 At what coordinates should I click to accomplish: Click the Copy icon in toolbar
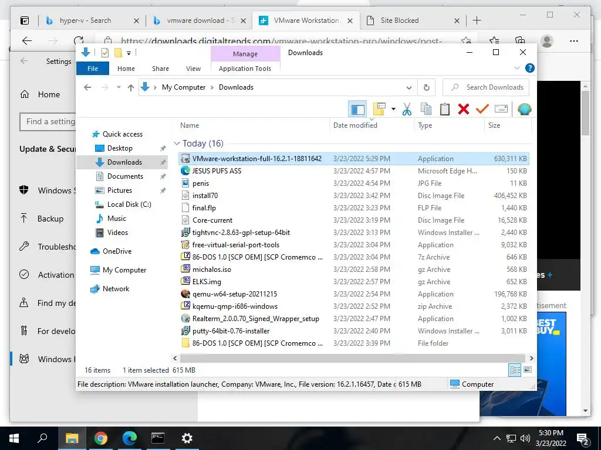(x=426, y=110)
